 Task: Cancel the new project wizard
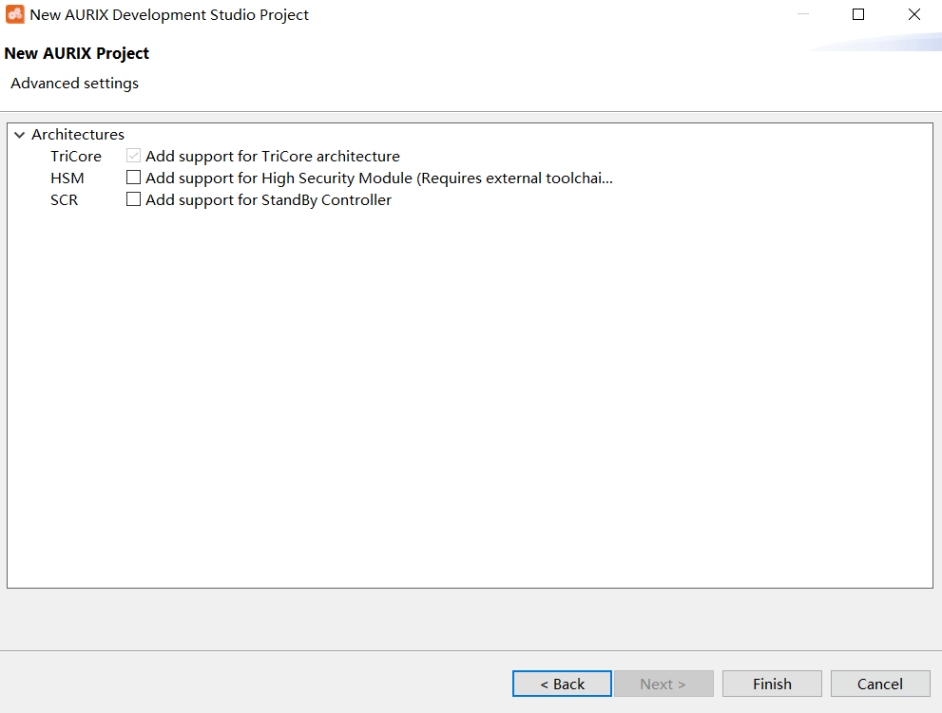pyautogui.click(x=880, y=684)
